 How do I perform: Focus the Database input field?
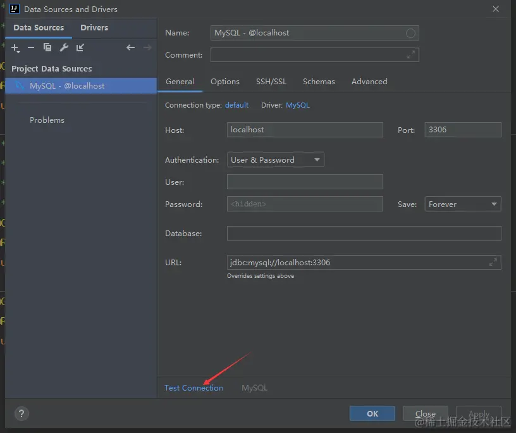(364, 234)
